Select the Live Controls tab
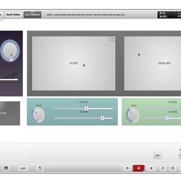181x181 pixels. (32, 14)
